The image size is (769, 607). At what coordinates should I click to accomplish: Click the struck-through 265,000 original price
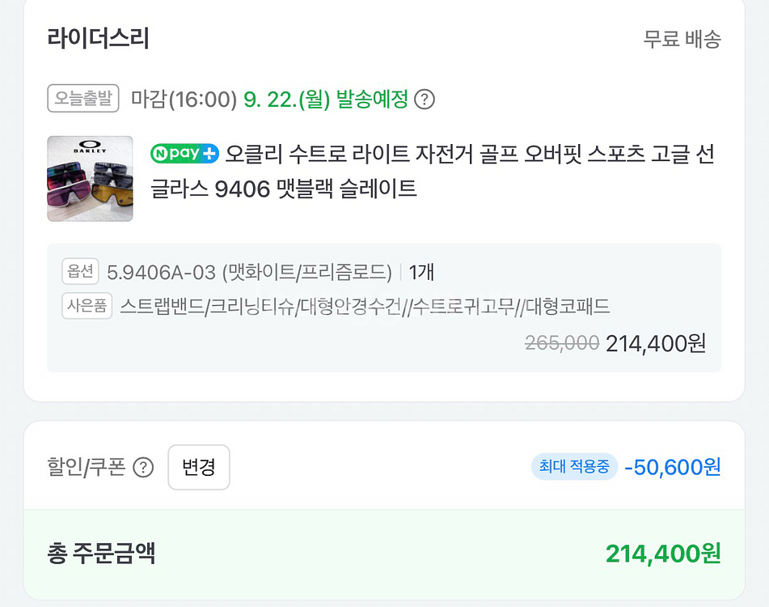[562, 343]
